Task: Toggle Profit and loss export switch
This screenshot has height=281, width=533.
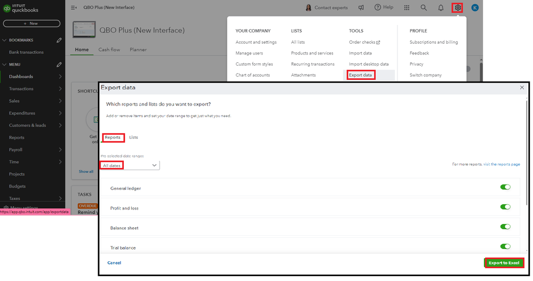Action: 505,207
